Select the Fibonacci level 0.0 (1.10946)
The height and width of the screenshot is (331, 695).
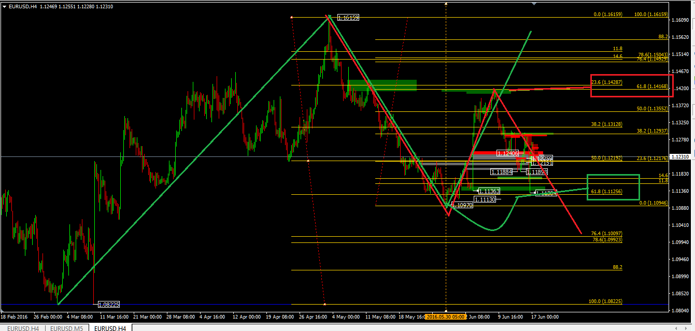click(x=653, y=203)
